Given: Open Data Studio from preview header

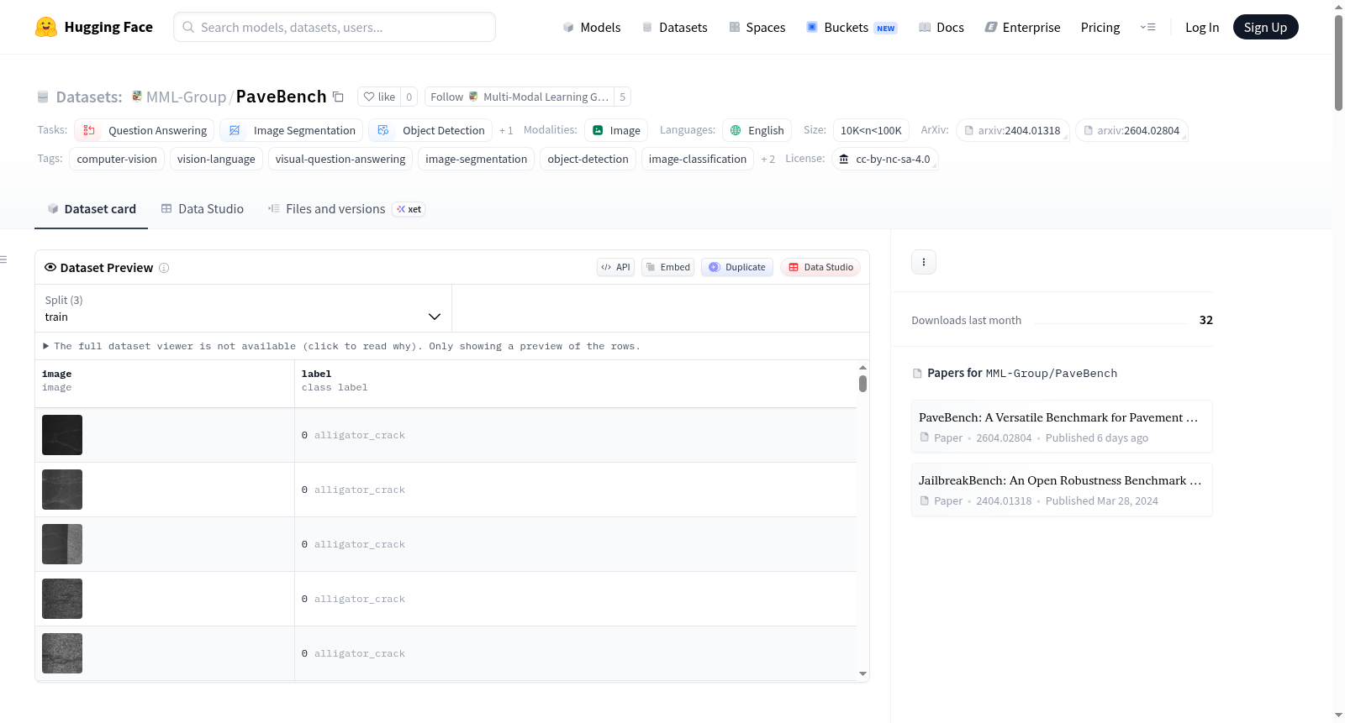Looking at the screenshot, I should pyautogui.click(x=820, y=267).
